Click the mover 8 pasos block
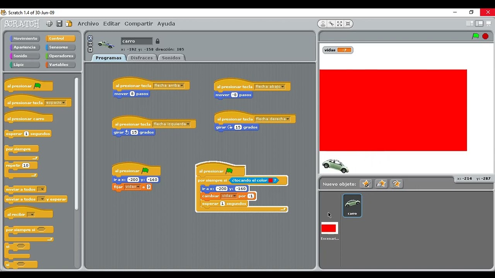495x278 pixels. pos(131,94)
